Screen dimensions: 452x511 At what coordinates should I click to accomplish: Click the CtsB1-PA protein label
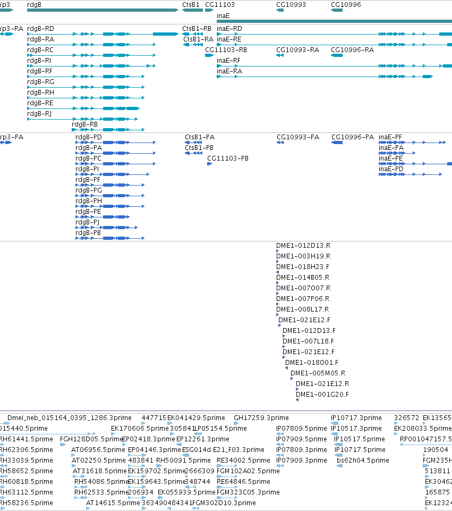pos(200,137)
